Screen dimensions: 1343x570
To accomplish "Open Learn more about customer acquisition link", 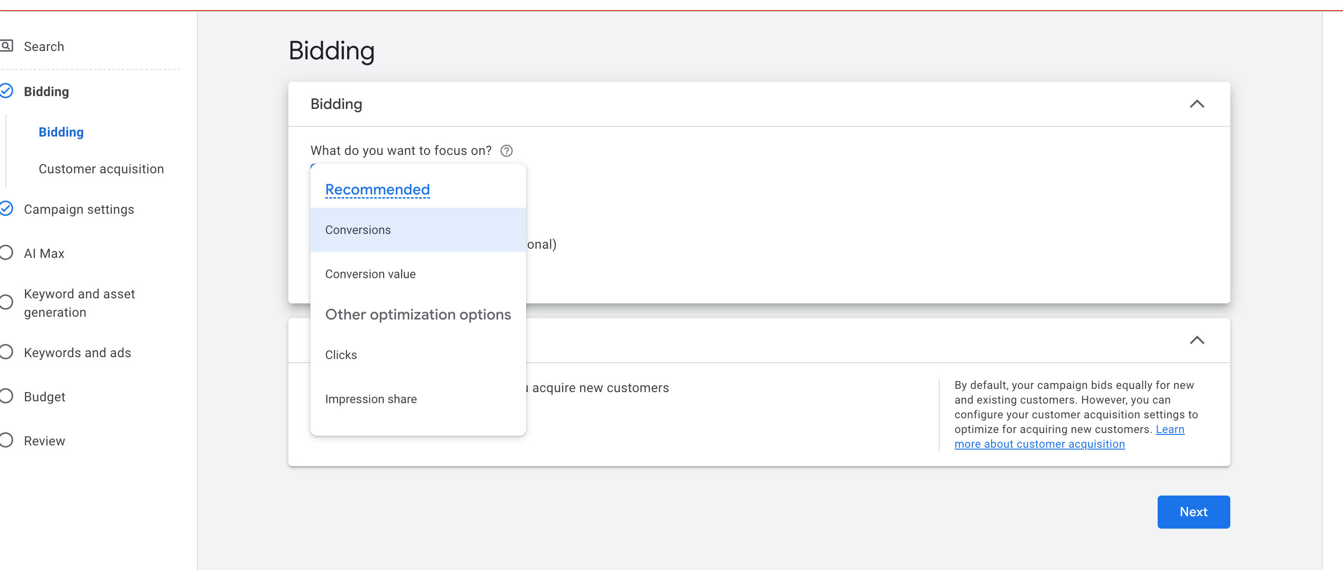I will pos(1039,444).
